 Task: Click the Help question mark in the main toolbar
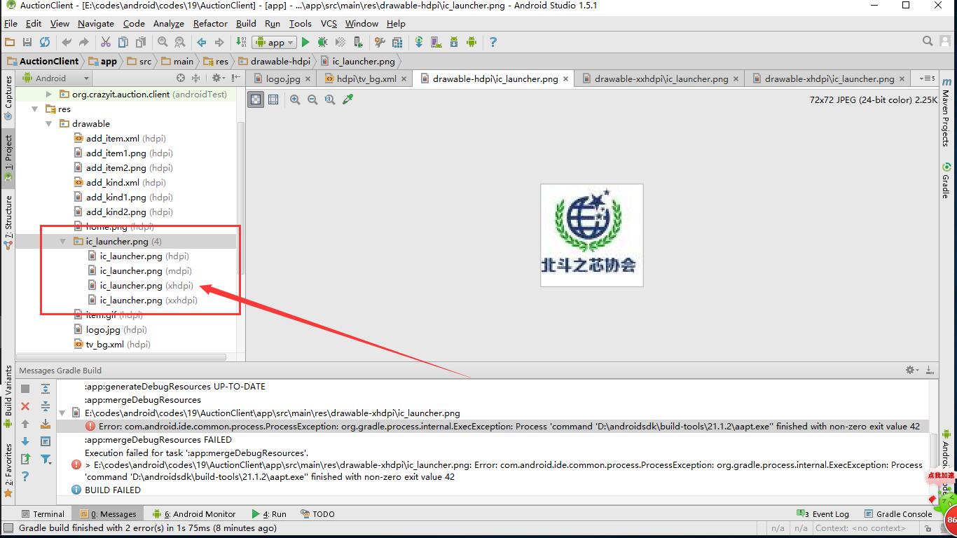(493, 42)
